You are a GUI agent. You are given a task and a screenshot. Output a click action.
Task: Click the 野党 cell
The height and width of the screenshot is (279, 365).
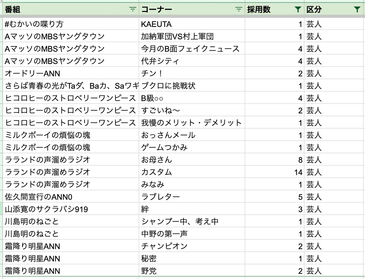click(192, 271)
